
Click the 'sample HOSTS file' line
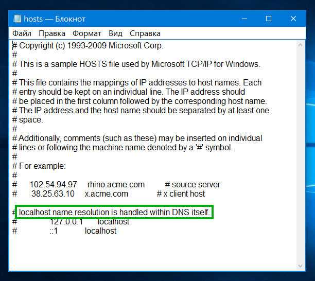136,64
